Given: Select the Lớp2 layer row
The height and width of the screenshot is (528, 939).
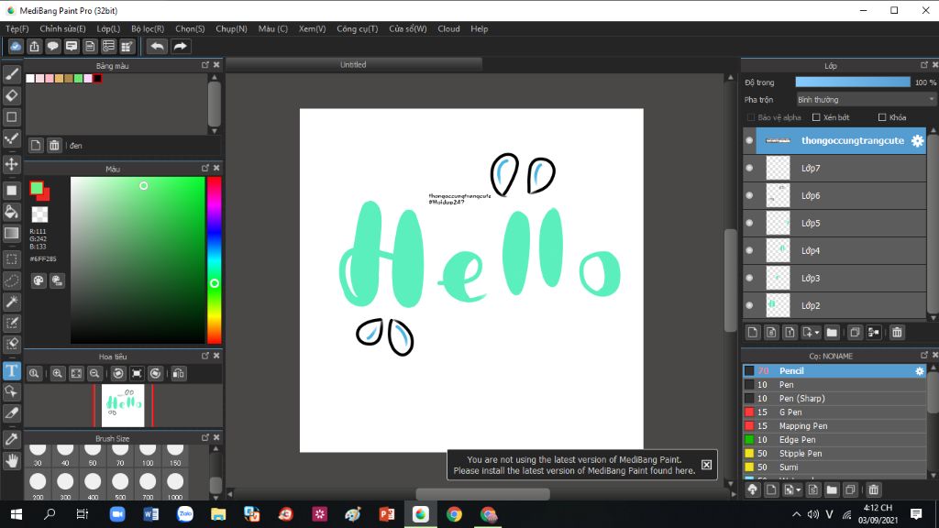Looking at the screenshot, I should tap(834, 305).
